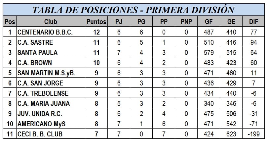268x142 pixels.
Task: Click the CECI B. B. CLUB cell
Action: point(40,134)
